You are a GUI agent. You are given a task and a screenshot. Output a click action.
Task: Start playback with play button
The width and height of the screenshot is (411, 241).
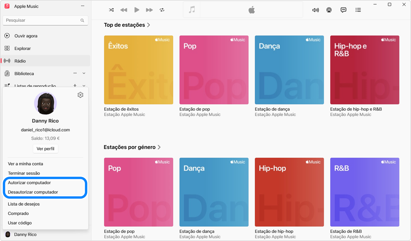tap(137, 10)
